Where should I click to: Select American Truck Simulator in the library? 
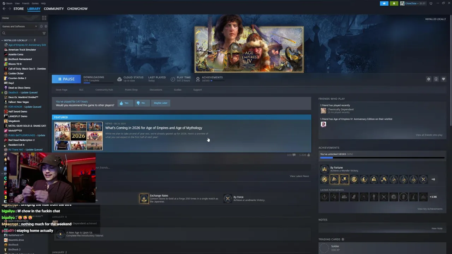22,50
